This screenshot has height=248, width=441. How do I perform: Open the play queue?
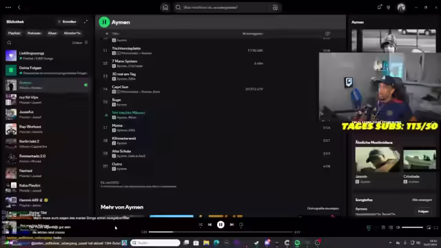tap(383, 227)
